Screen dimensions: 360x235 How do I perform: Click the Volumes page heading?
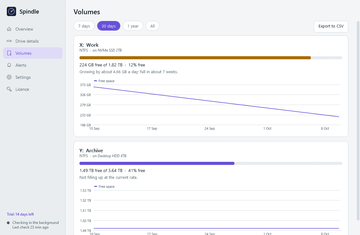point(87,12)
